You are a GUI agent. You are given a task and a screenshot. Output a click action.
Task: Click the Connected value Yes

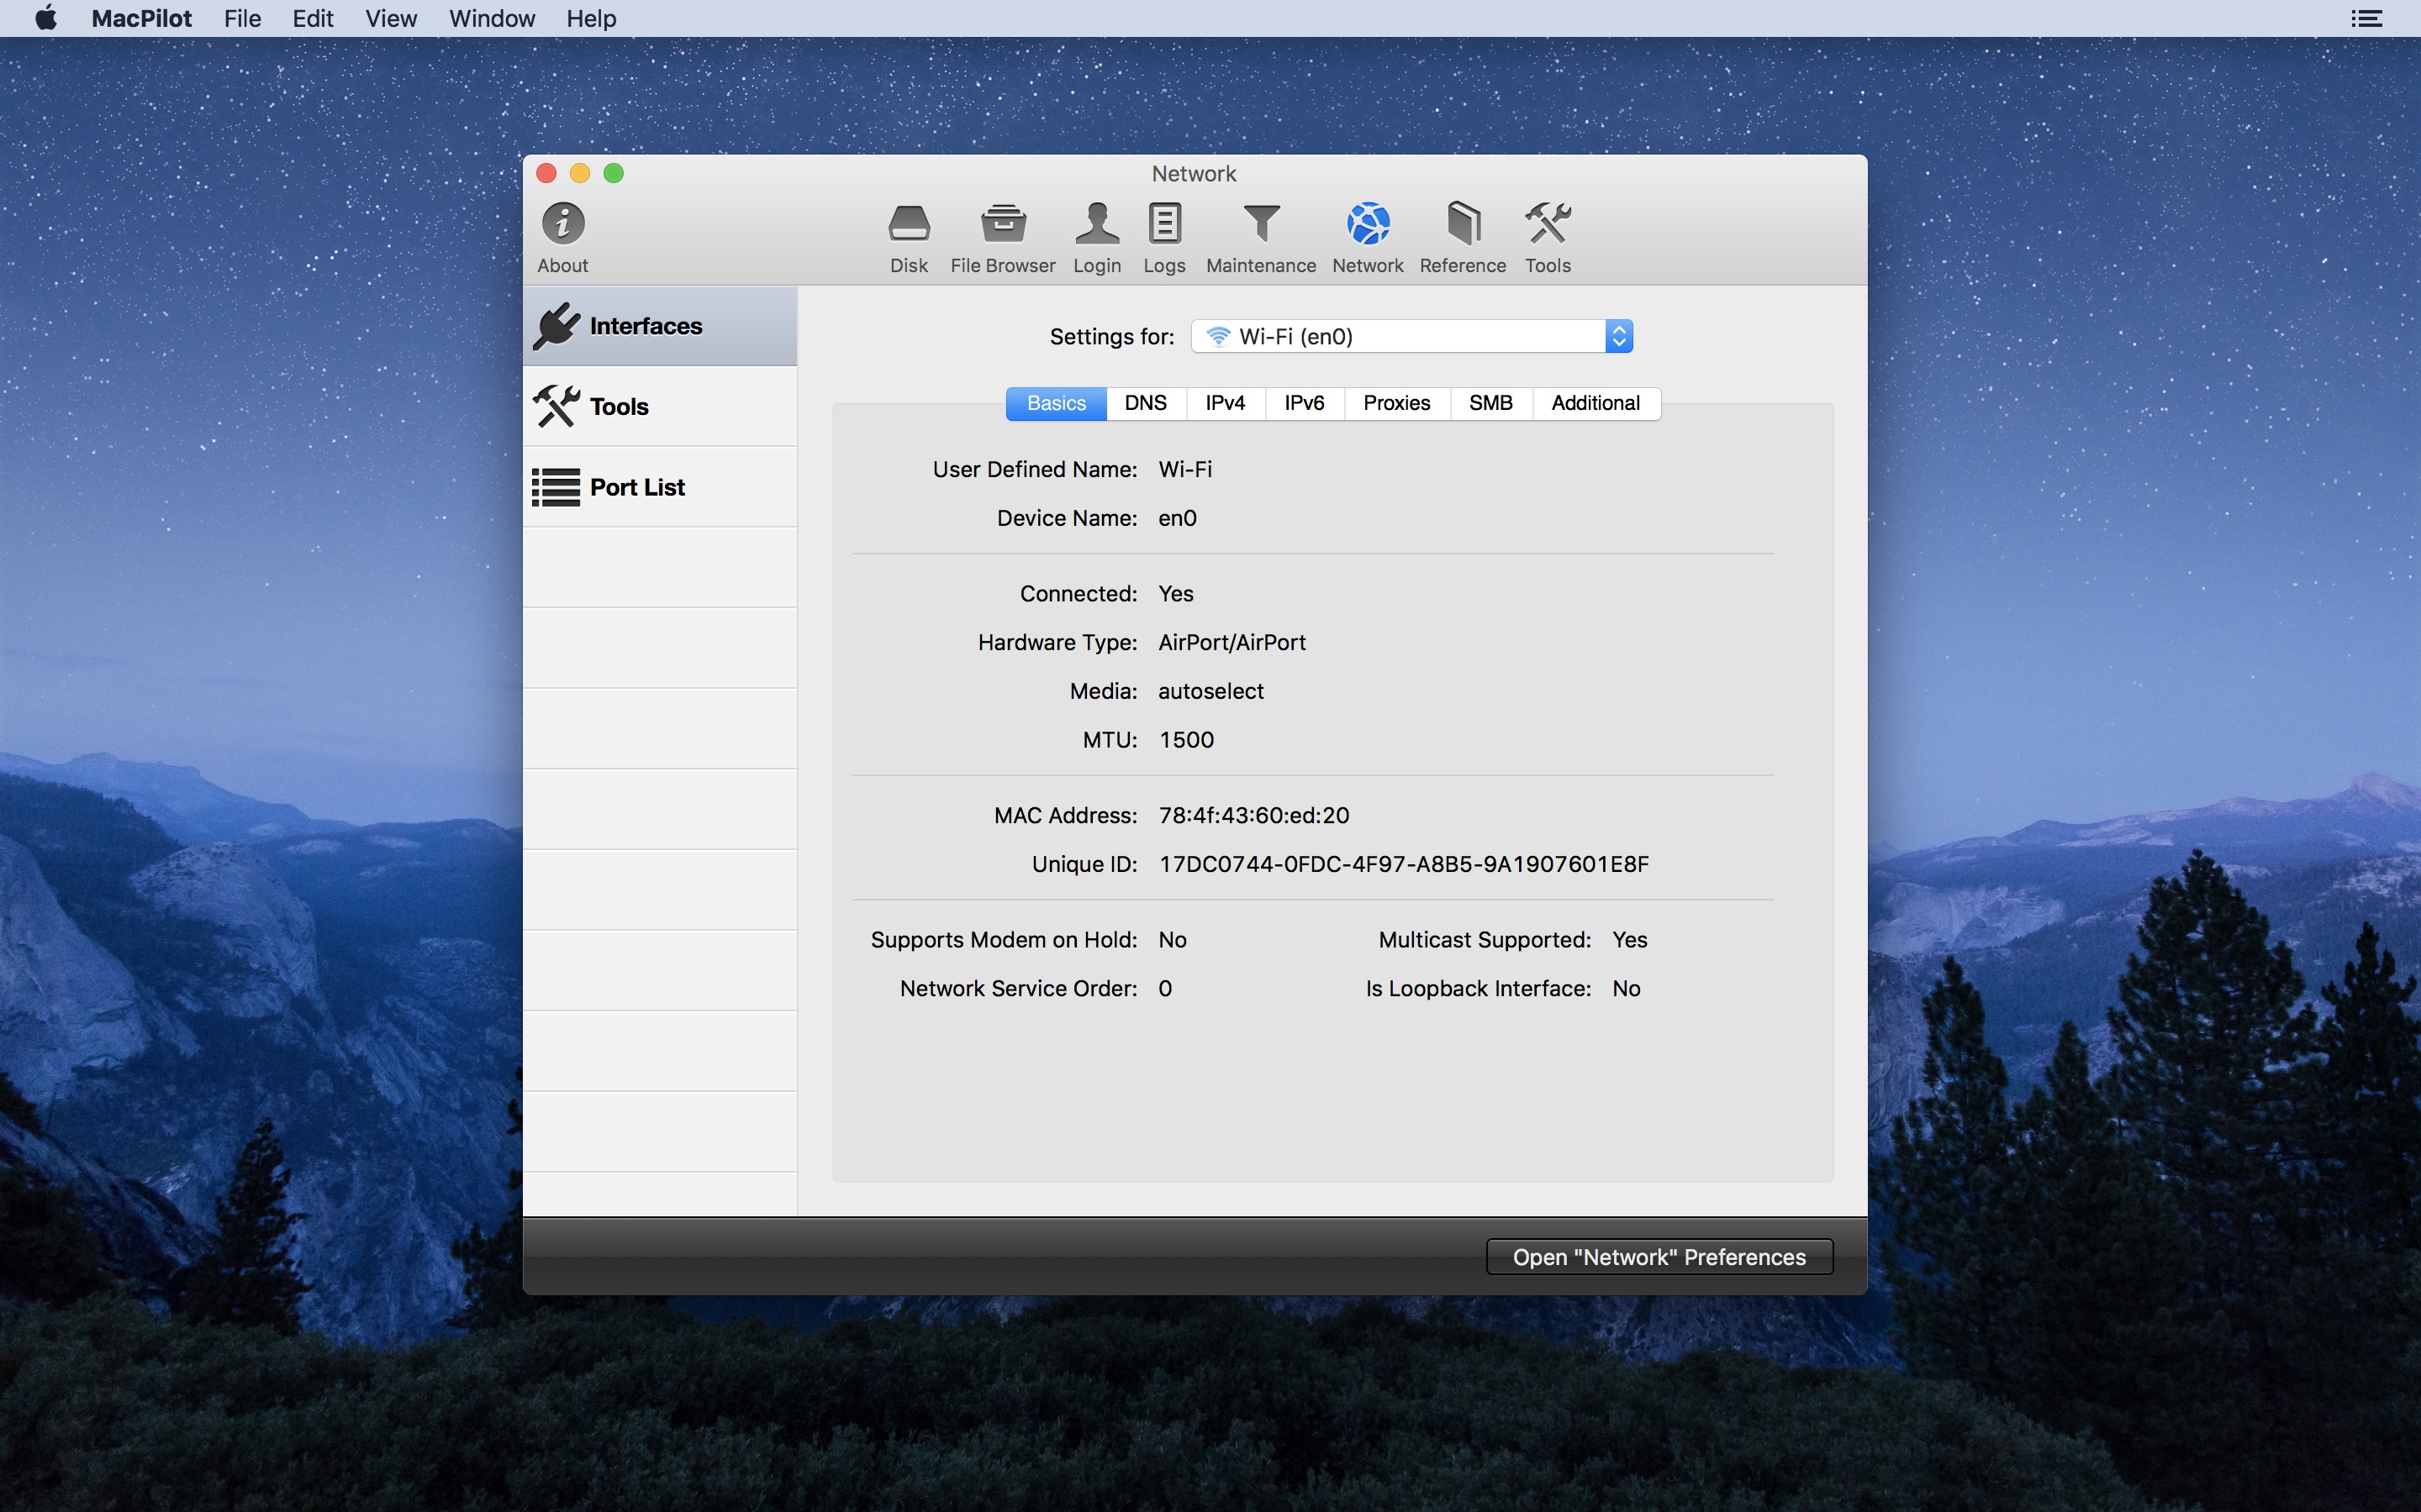[x=1175, y=594]
